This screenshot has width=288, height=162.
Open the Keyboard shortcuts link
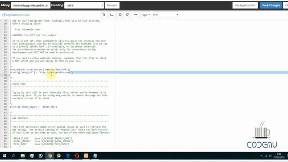click(x=16, y=15)
